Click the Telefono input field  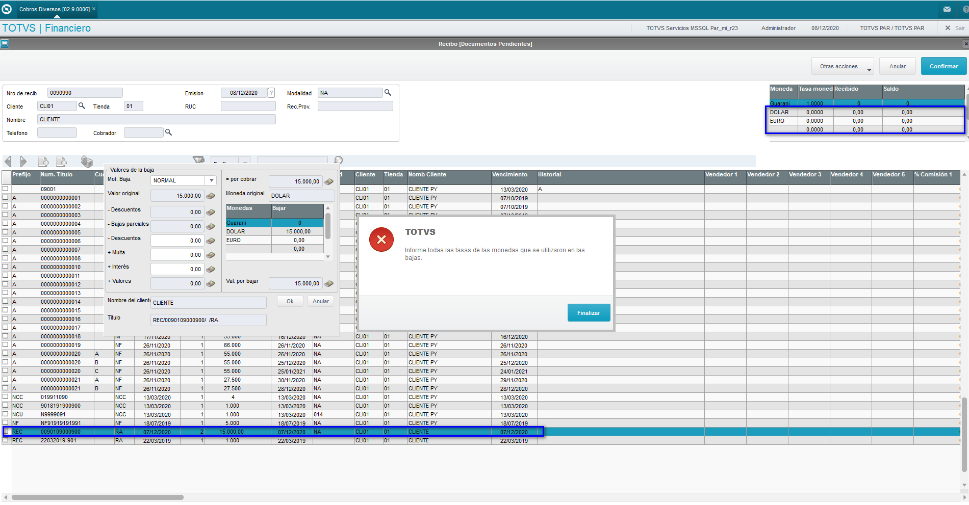click(x=57, y=132)
